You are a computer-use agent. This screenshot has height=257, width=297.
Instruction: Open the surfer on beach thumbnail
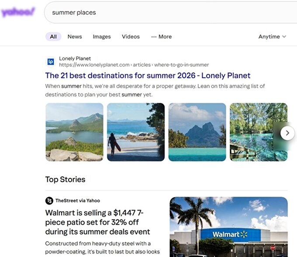[x=136, y=132]
